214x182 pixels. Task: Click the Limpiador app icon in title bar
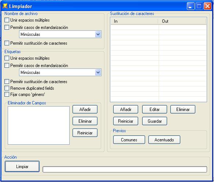(x=5, y=6)
